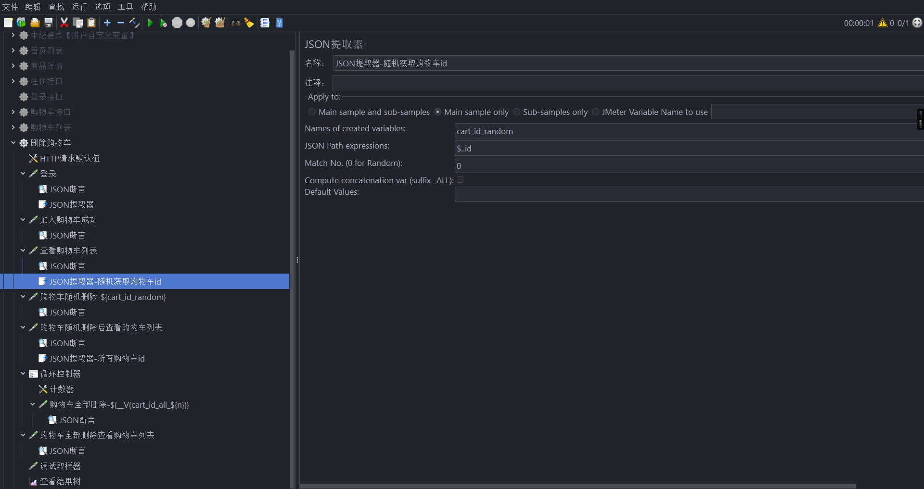Screen dimensions: 924x489
Task: Open the 文件 menu
Action: [x=10, y=7]
